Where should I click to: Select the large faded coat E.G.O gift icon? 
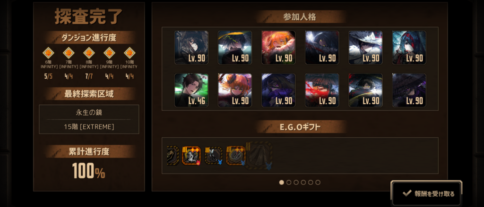(259, 156)
